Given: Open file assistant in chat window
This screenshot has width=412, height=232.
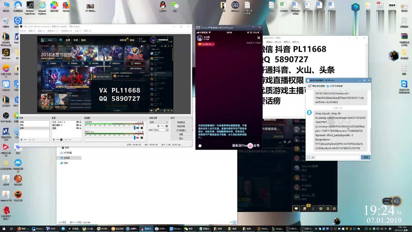Looking at the screenshot, I should (x=335, y=86).
